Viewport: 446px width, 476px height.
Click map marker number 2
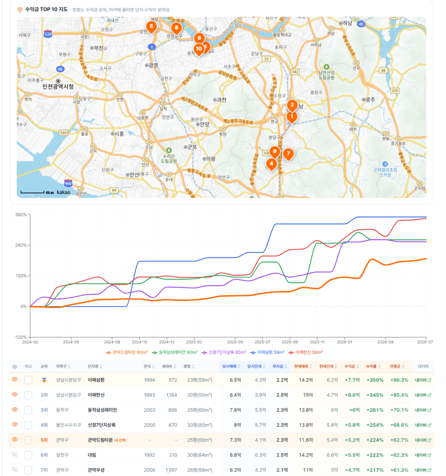point(292,106)
